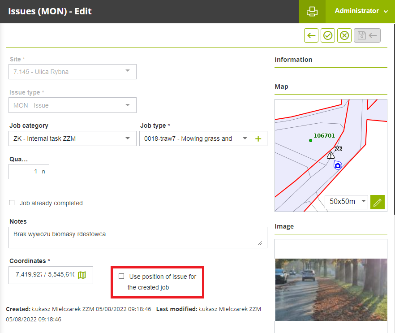Viewport: 395px width, 333px height.
Task: Click inside the Notes text area
Action: tap(137, 237)
